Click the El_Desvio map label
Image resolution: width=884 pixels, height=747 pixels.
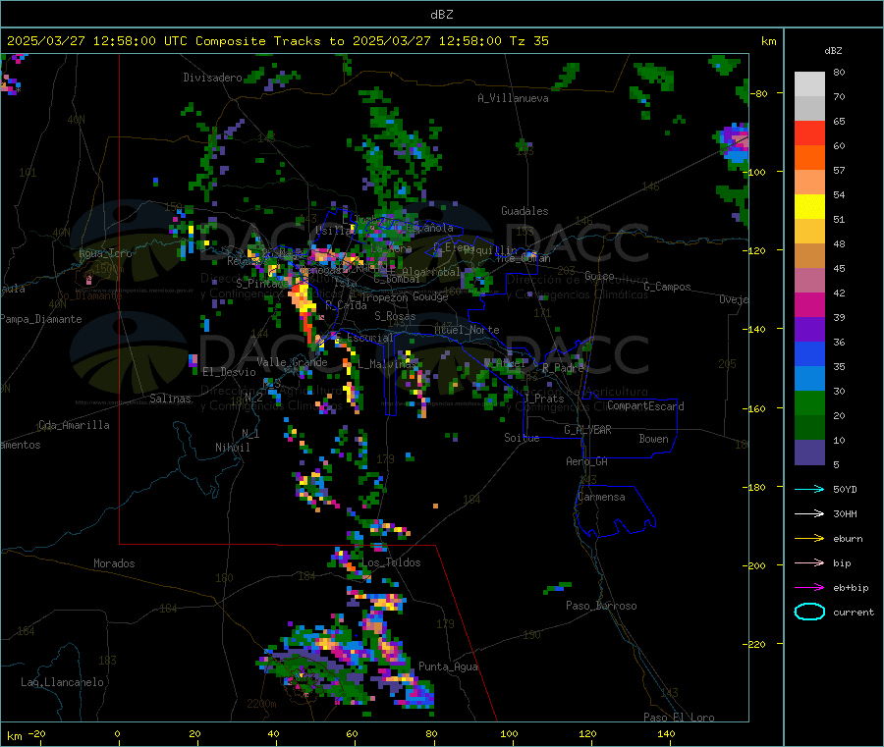click(230, 372)
